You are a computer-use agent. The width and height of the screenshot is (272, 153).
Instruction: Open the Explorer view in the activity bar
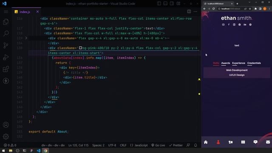click(x=6, y=22)
